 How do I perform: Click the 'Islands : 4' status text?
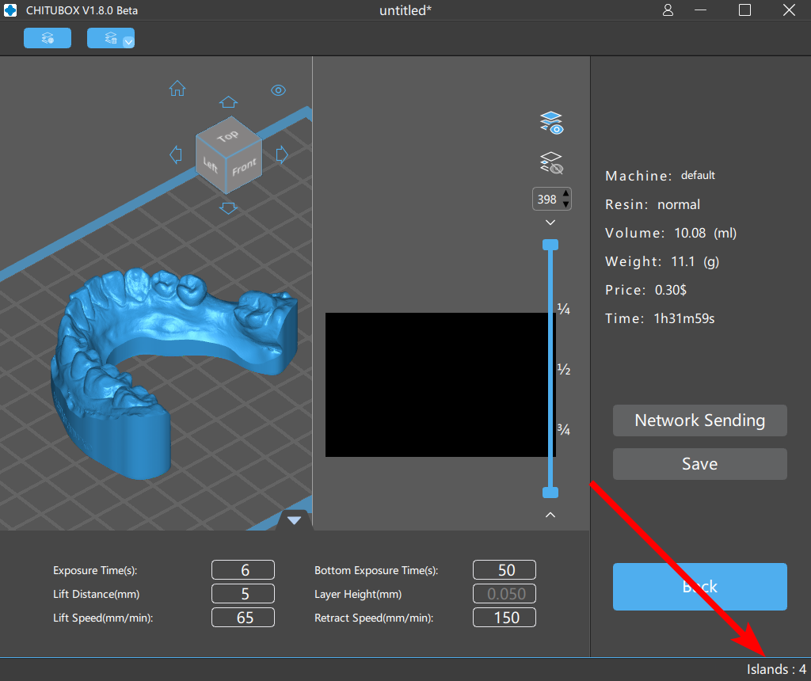pyautogui.click(x=776, y=669)
